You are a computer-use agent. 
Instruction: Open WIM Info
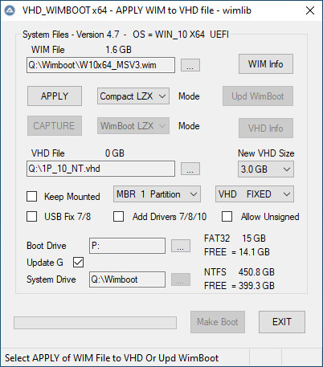(x=266, y=64)
